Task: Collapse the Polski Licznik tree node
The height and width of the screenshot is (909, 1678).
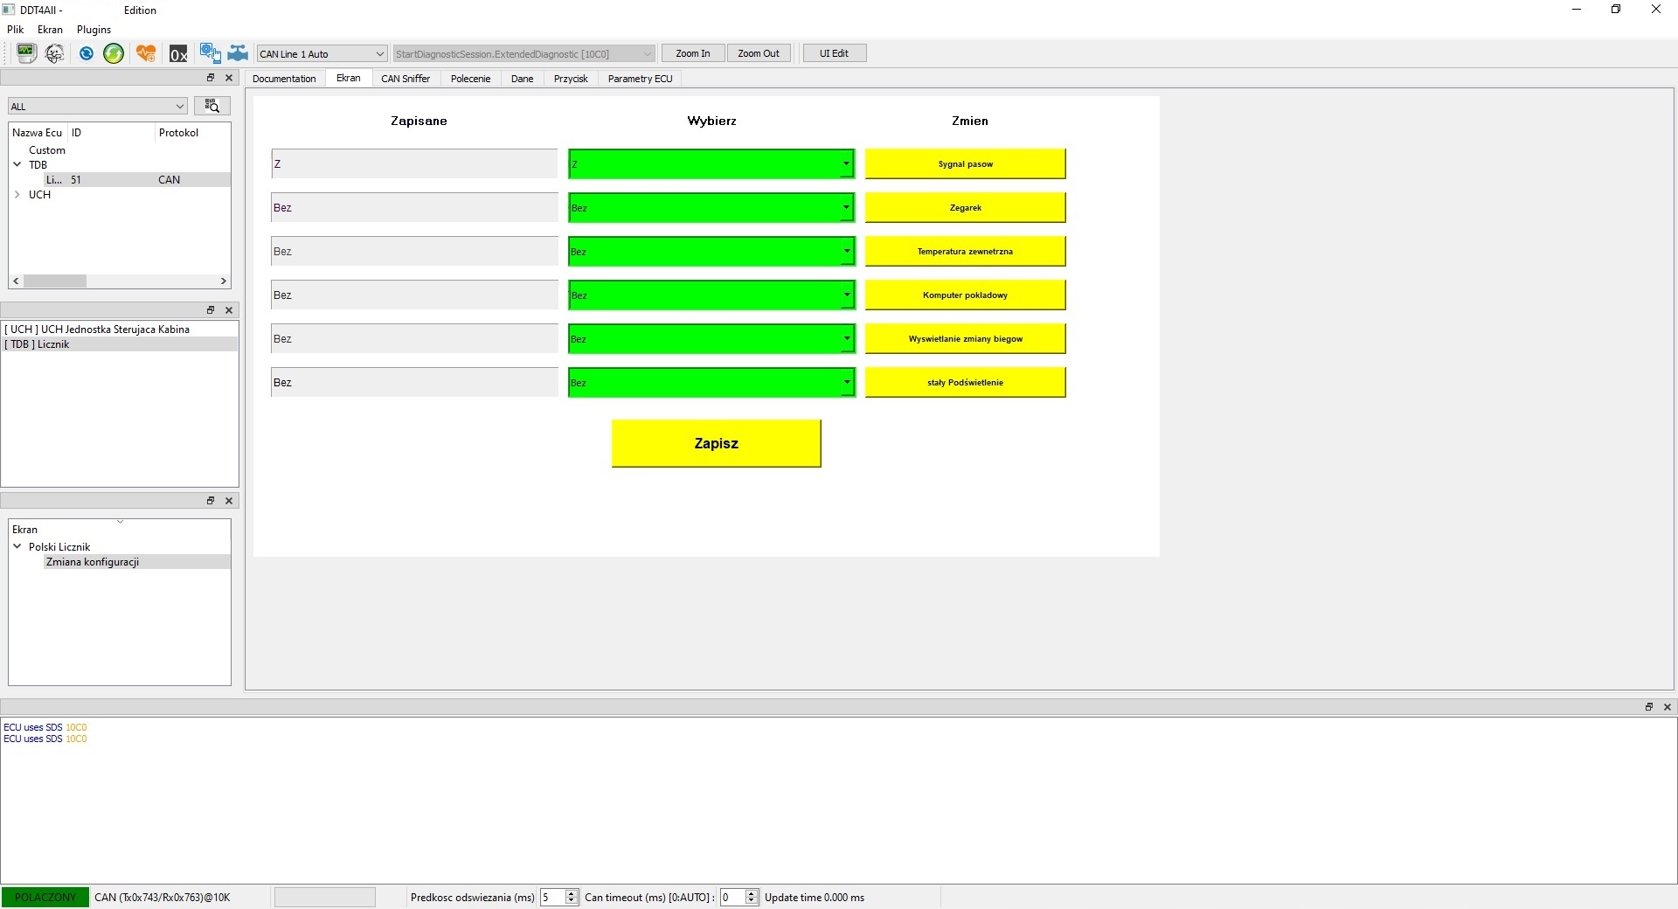Action: [x=17, y=547]
